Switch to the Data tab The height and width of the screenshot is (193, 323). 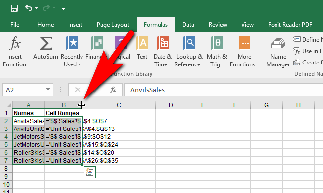188,25
